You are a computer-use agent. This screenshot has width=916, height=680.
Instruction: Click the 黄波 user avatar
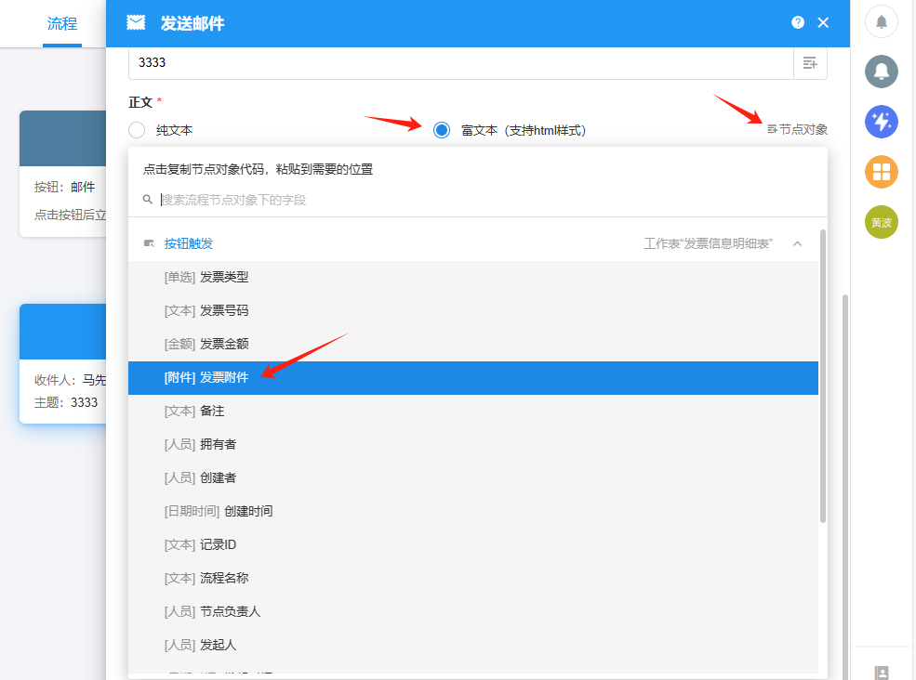tap(882, 222)
